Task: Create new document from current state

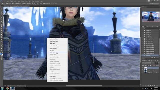Action: pyautogui.click(x=152, y=57)
